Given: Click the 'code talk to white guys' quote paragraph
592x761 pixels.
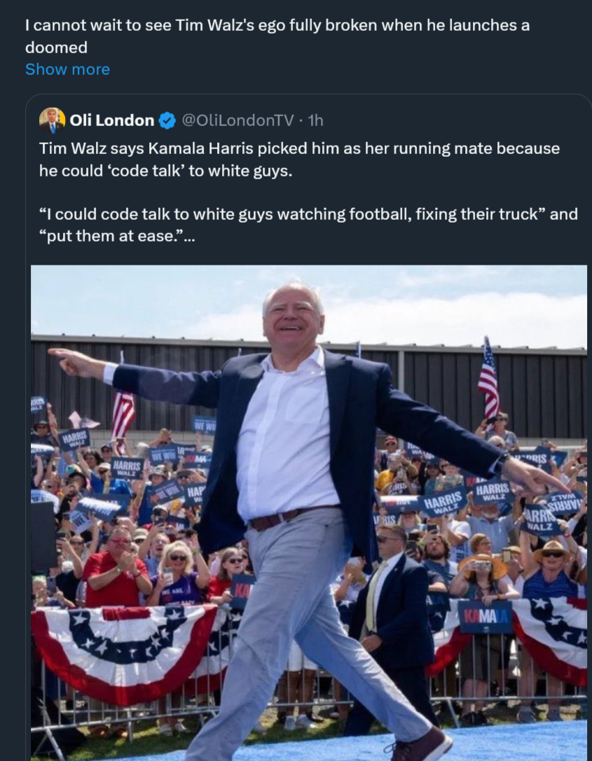Looking at the screenshot, I should pos(308,225).
